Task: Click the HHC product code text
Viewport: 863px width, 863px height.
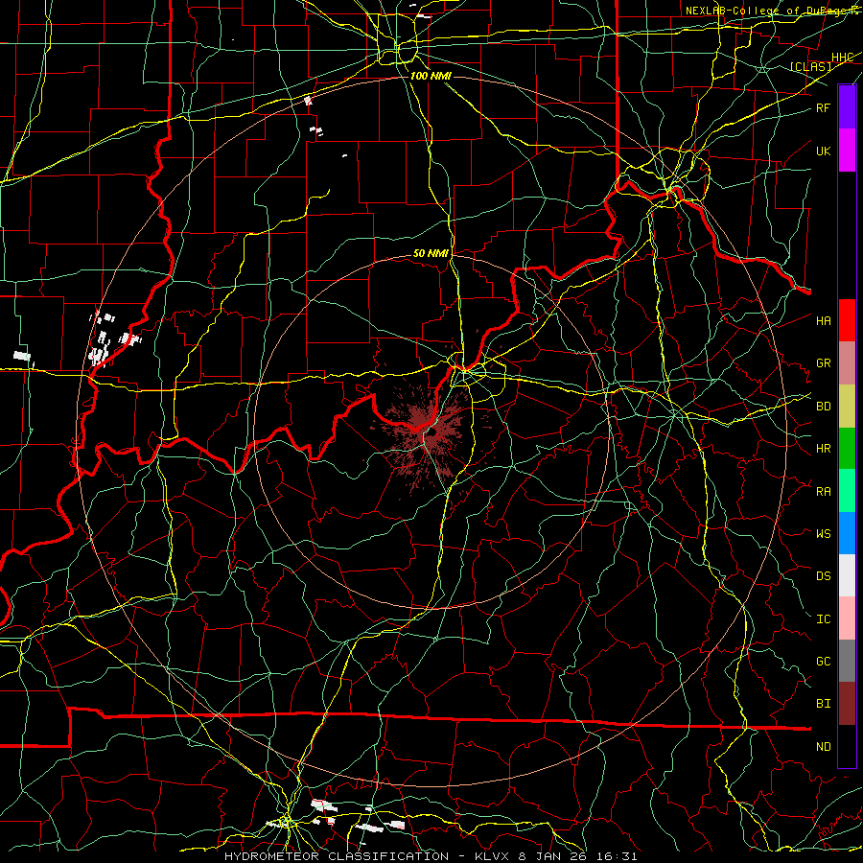Action: pos(843,58)
